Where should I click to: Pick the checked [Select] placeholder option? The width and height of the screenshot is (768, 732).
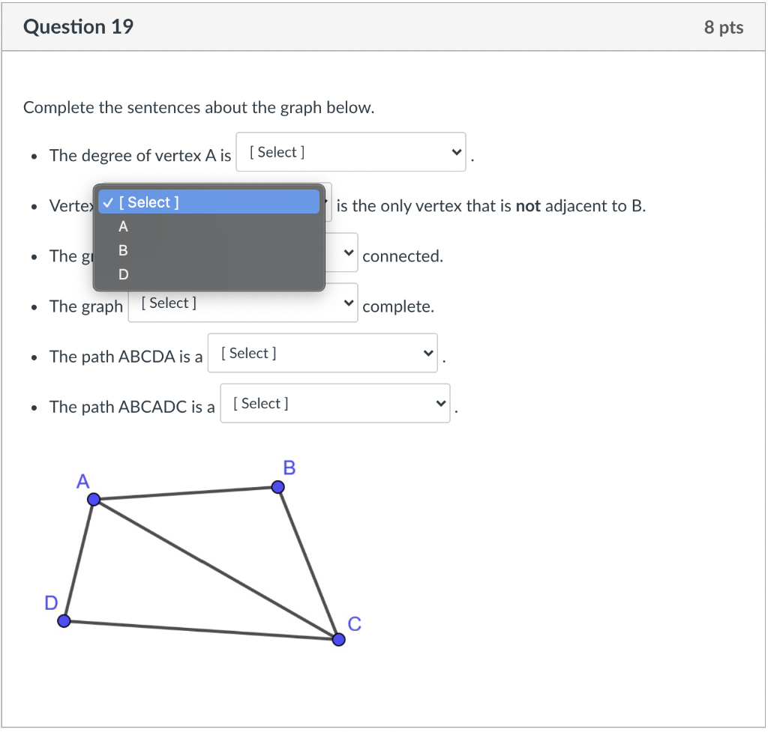(209, 202)
